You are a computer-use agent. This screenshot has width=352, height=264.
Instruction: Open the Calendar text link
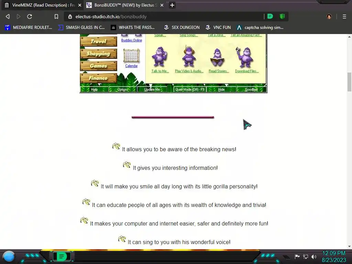pyautogui.click(x=131, y=66)
